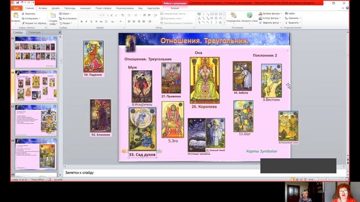Click the Find (Найти) command
360x202 pixels.
290,13
